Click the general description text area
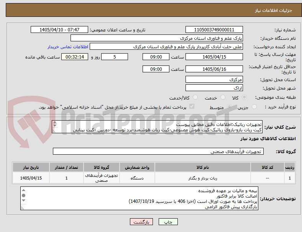 (157, 127)
